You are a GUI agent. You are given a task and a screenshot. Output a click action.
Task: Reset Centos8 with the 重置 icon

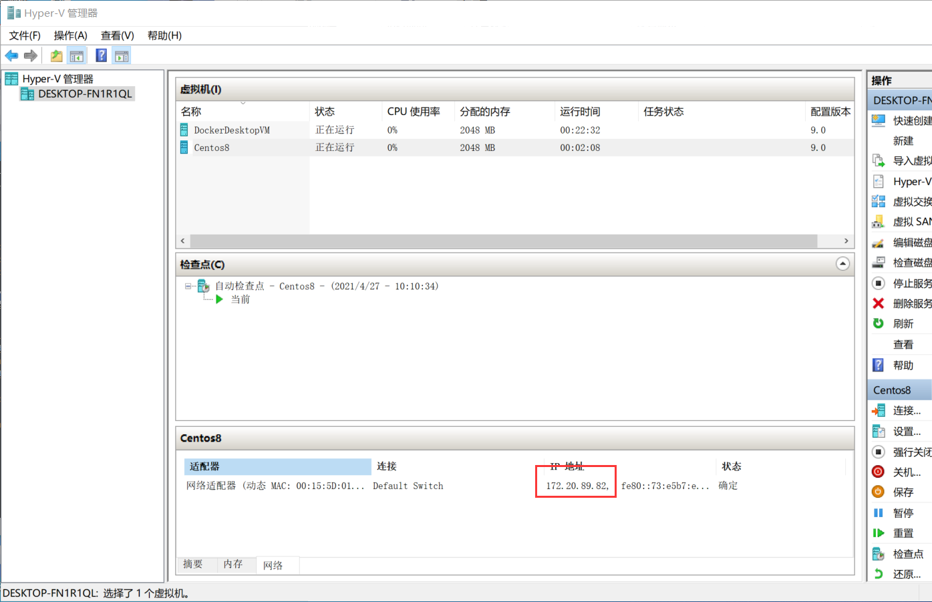878,533
